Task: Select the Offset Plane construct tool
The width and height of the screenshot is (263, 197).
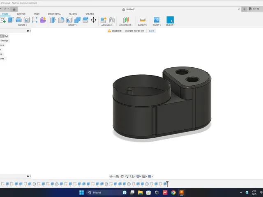Action: (x=126, y=20)
